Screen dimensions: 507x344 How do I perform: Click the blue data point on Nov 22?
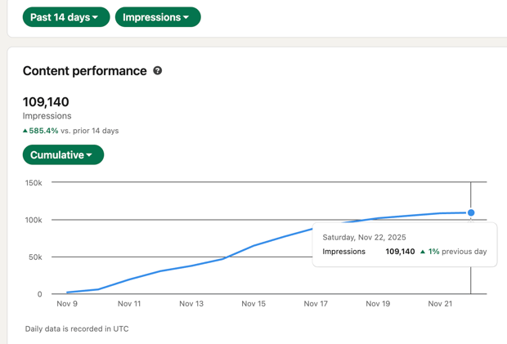[471, 212]
